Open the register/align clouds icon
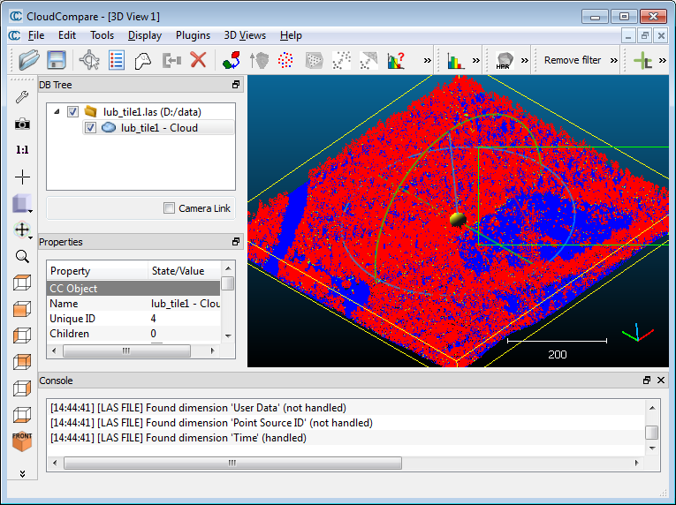This screenshot has width=676, height=505. (232, 60)
